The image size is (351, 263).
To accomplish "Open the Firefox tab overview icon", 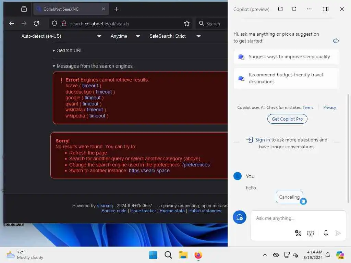I will click(x=24, y=9).
